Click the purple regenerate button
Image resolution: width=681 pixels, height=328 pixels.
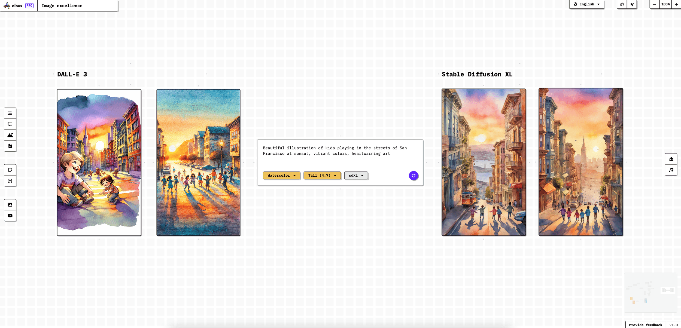point(413,176)
